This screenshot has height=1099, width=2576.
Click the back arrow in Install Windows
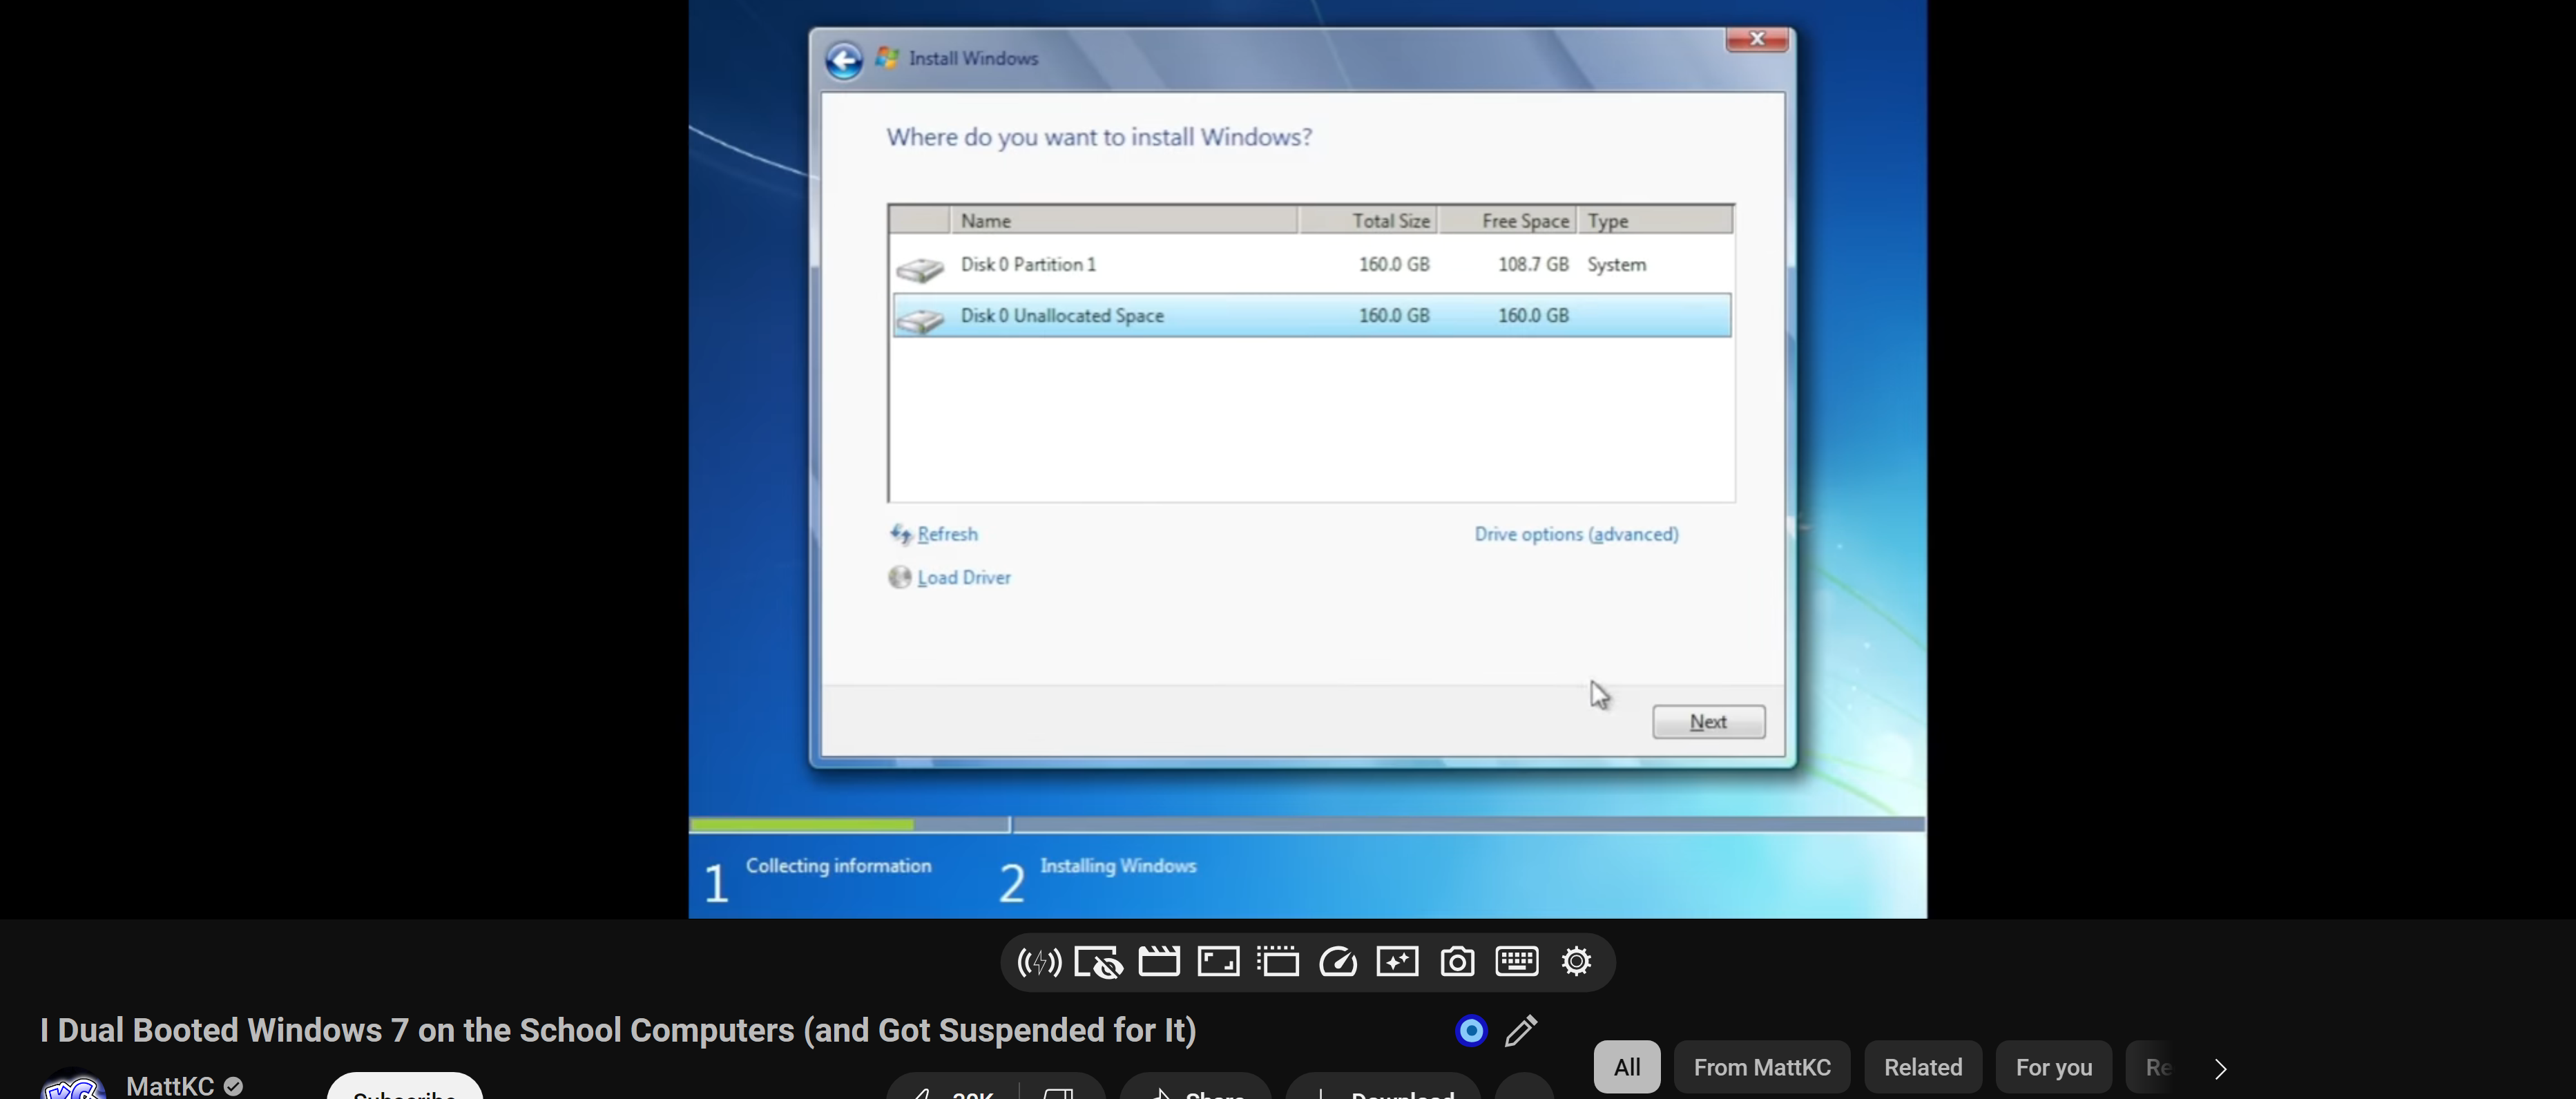844,60
